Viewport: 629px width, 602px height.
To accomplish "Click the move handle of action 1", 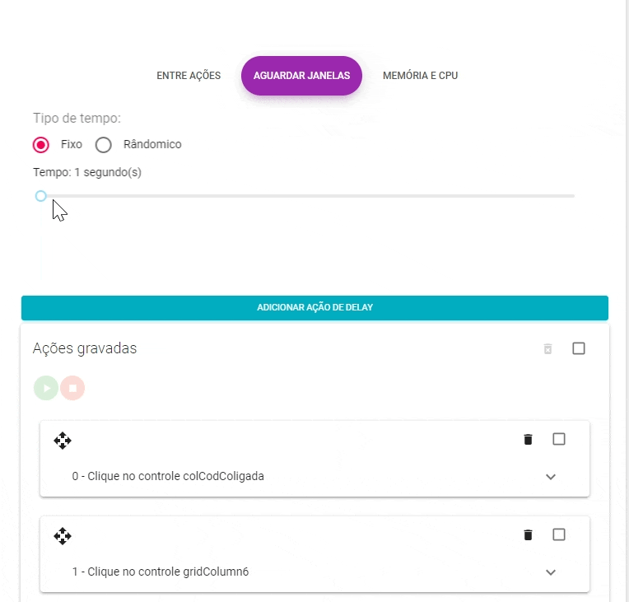I will [63, 537].
